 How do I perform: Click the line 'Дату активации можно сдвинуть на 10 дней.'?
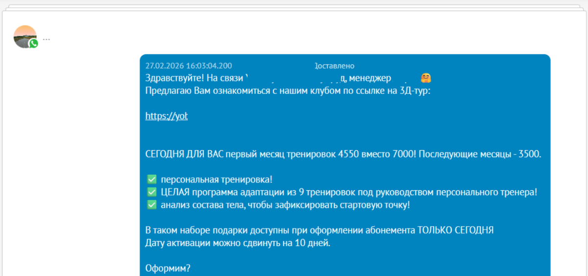(238, 243)
